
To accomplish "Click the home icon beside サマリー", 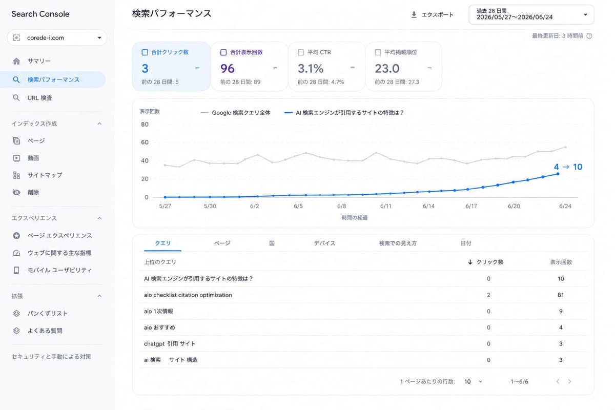I will click(x=16, y=61).
